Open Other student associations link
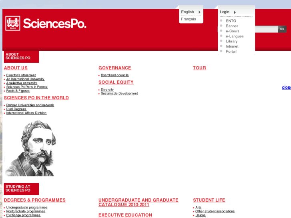Screen dimensions: 291x218 215,211
